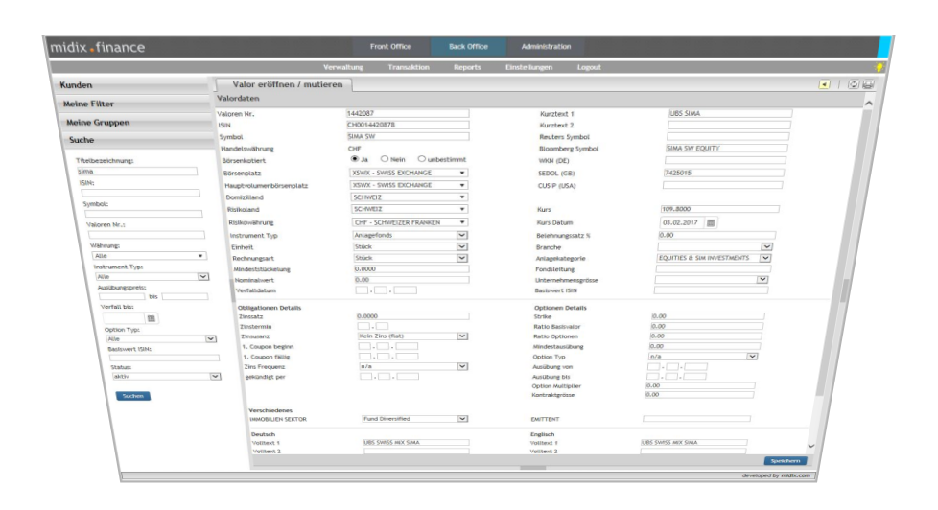Screen dimensions: 938x510
Task: Click the Symbol field with SIMA SW
Action: pos(408,137)
